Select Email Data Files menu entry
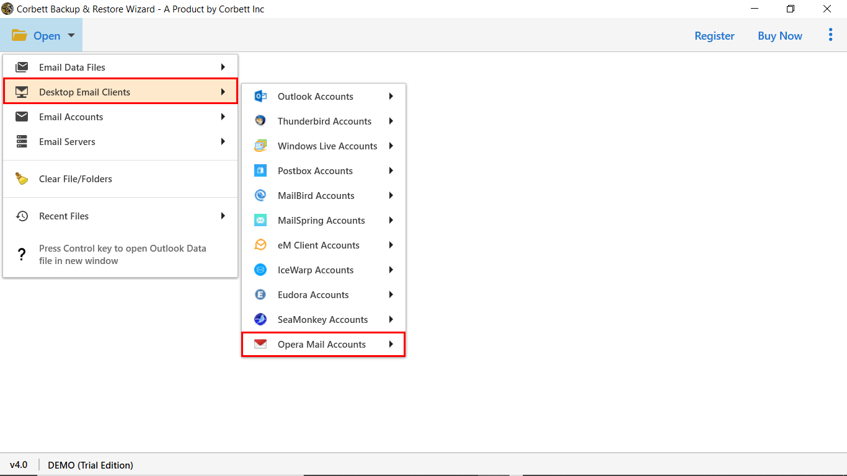Viewport: 847px width, 476px height. click(120, 67)
